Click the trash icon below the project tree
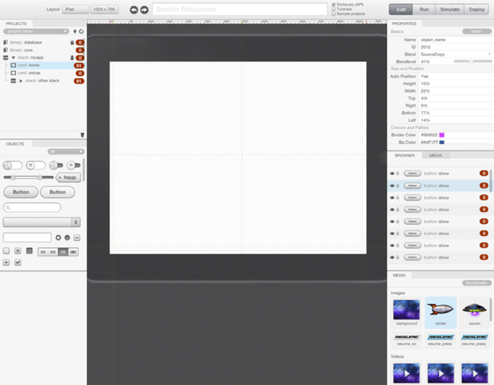This screenshot has width=494, height=385. [82, 134]
